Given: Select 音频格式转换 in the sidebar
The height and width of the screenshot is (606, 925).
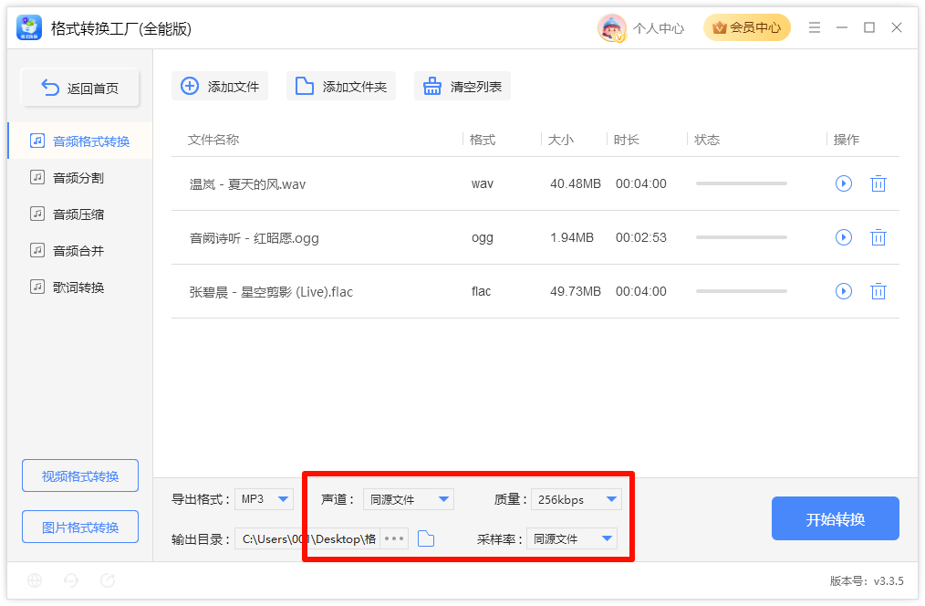Looking at the screenshot, I should (x=80, y=141).
